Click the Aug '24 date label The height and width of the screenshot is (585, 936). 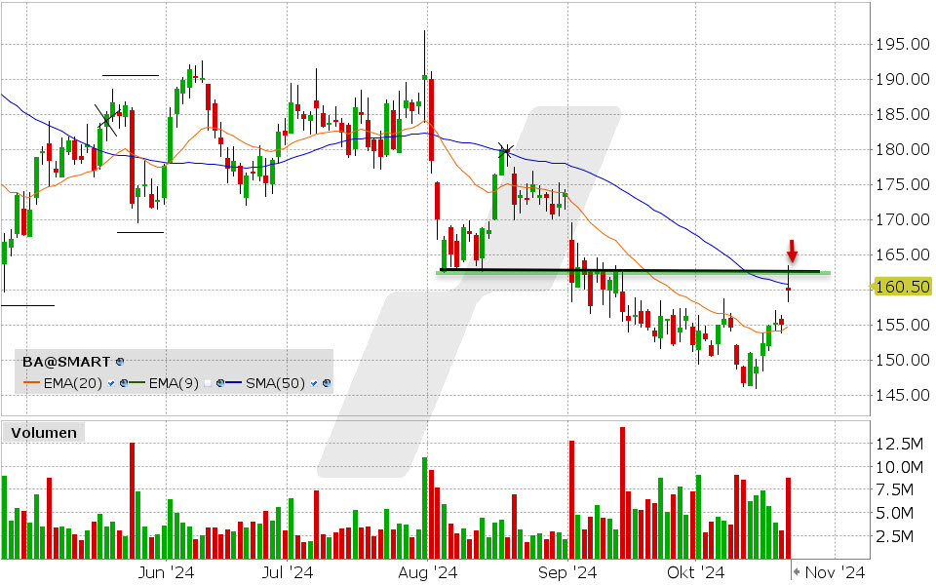pos(427,573)
